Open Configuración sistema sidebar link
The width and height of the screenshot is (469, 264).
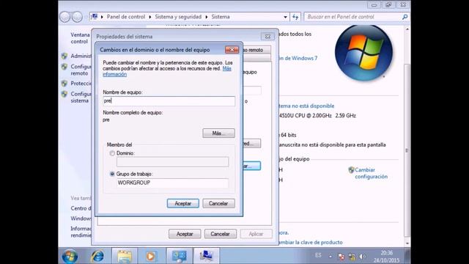(81, 98)
